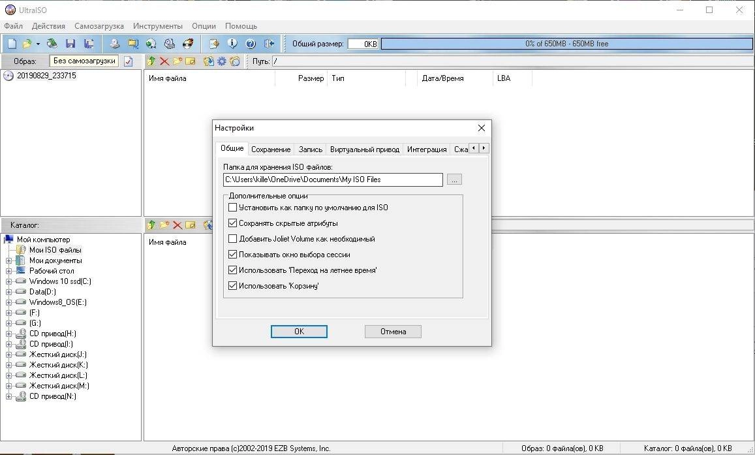Open the dropdown arrow next to the Open icon
The height and width of the screenshot is (455, 755).
[38, 44]
